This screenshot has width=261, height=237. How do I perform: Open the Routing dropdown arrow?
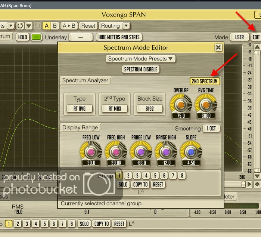coord(126,26)
